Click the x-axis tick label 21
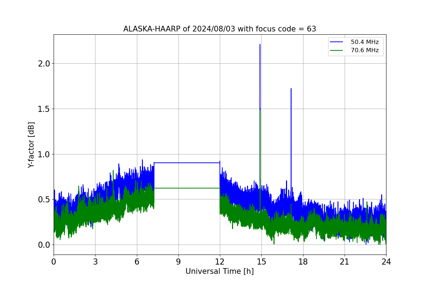This screenshot has width=429, height=286. (345, 262)
